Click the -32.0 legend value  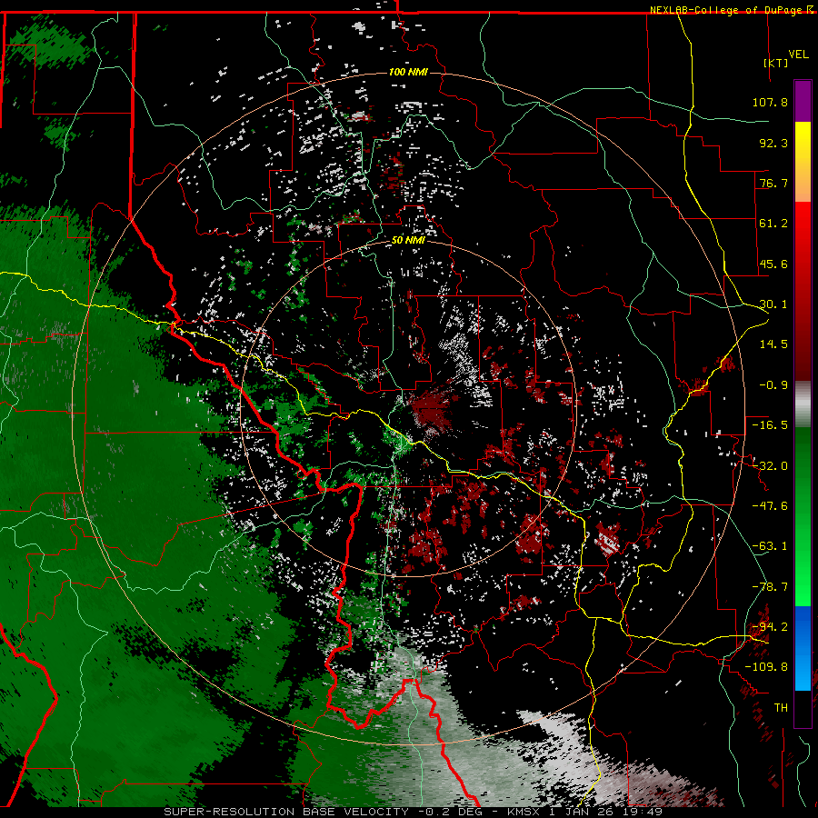tap(770, 466)
